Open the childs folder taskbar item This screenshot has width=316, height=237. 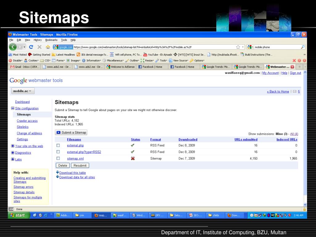pos(215,215)
